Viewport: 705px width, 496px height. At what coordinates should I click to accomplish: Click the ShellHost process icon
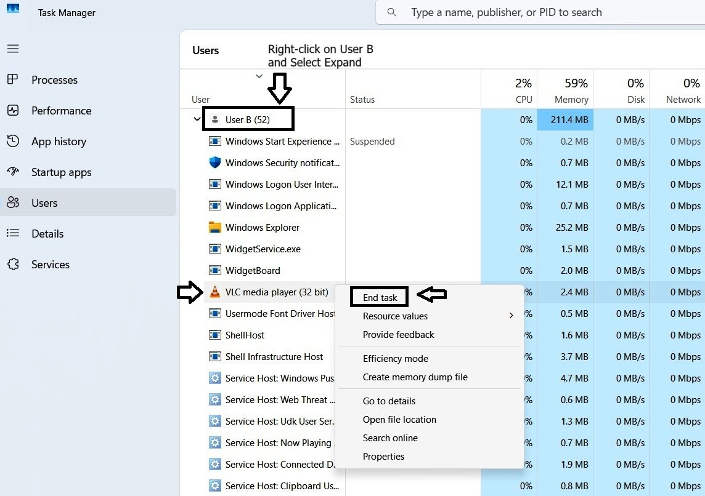click(x=215, y=335)
